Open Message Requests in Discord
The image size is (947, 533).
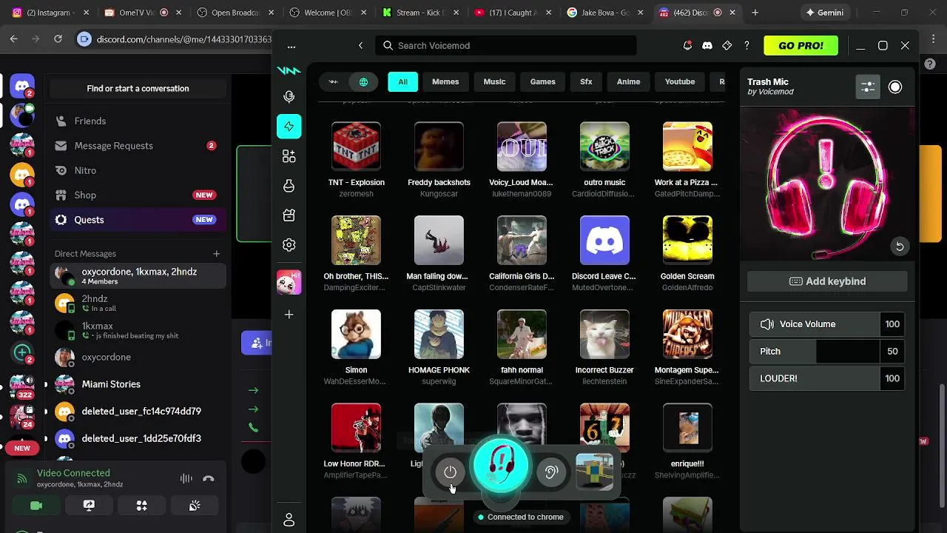(138, 146)
